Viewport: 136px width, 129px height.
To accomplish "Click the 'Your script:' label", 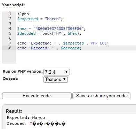I will click(x=14, y=5).
